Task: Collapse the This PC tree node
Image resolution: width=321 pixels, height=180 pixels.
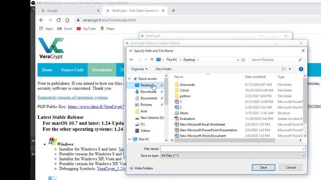Action: click(129, 139)
